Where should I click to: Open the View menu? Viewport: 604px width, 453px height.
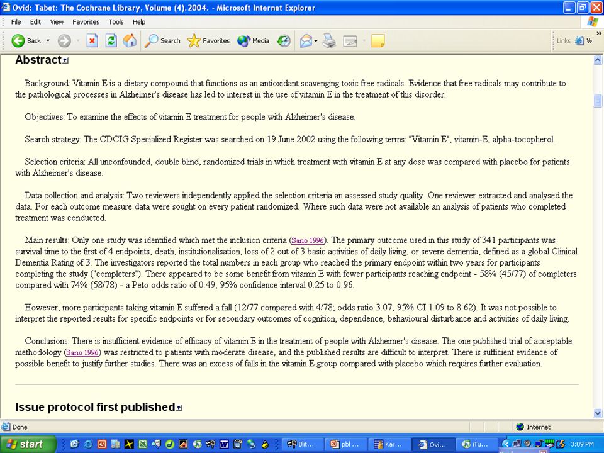coord(57,22)
